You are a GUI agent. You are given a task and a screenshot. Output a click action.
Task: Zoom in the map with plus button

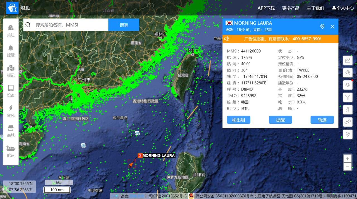click(348, 159)
